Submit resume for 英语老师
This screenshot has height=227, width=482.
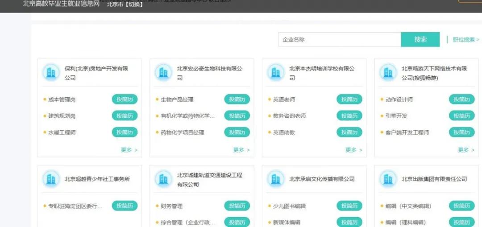coord(349,99)
